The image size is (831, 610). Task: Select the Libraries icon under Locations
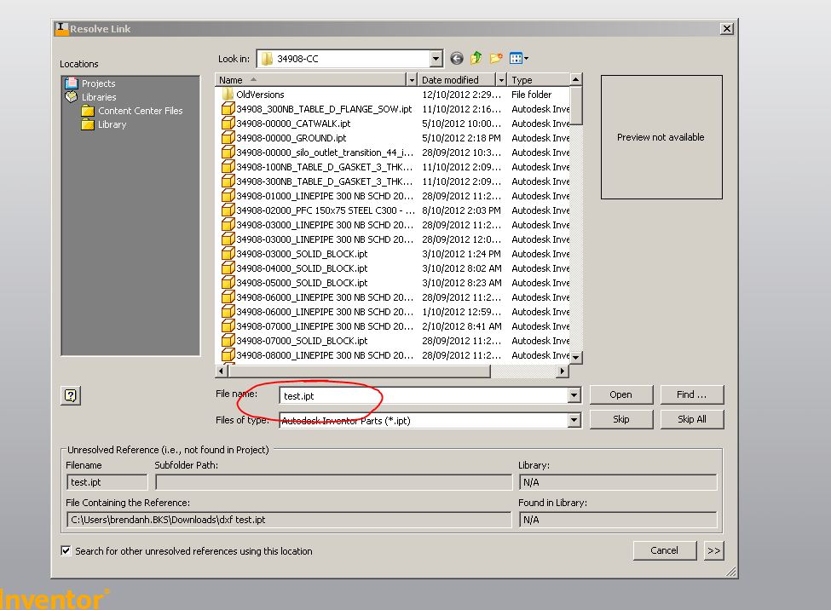click(74, 96)
